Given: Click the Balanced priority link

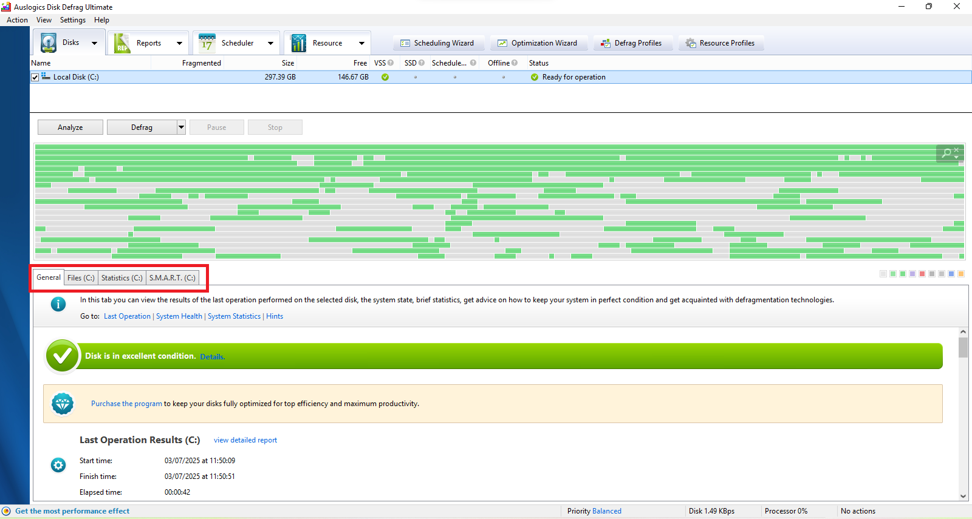Looking at the screenshot, I should pyautogui.click(x=607, y=511).
